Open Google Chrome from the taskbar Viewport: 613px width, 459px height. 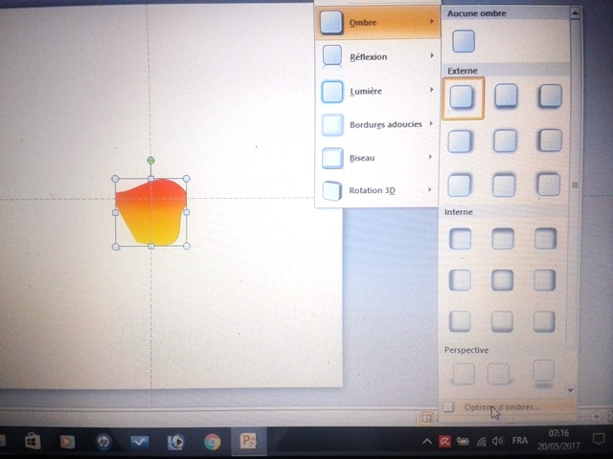point(212,442)
